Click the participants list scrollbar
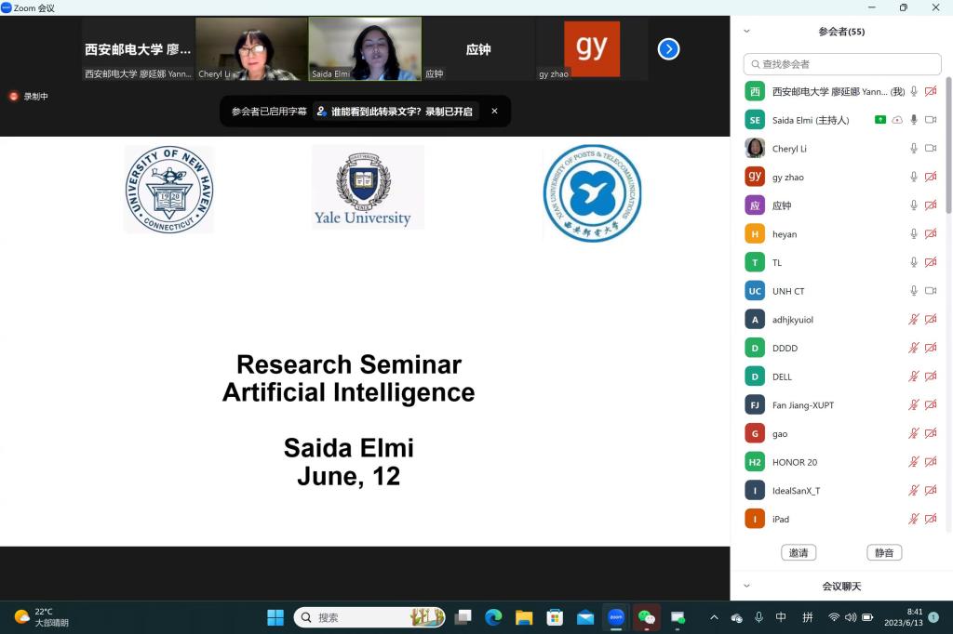The height and width of the screenshot is (634, 953). (x=948, y=146)
